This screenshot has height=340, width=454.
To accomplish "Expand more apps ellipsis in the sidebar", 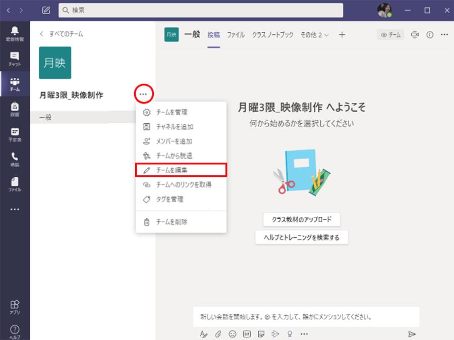I will 15,209.
